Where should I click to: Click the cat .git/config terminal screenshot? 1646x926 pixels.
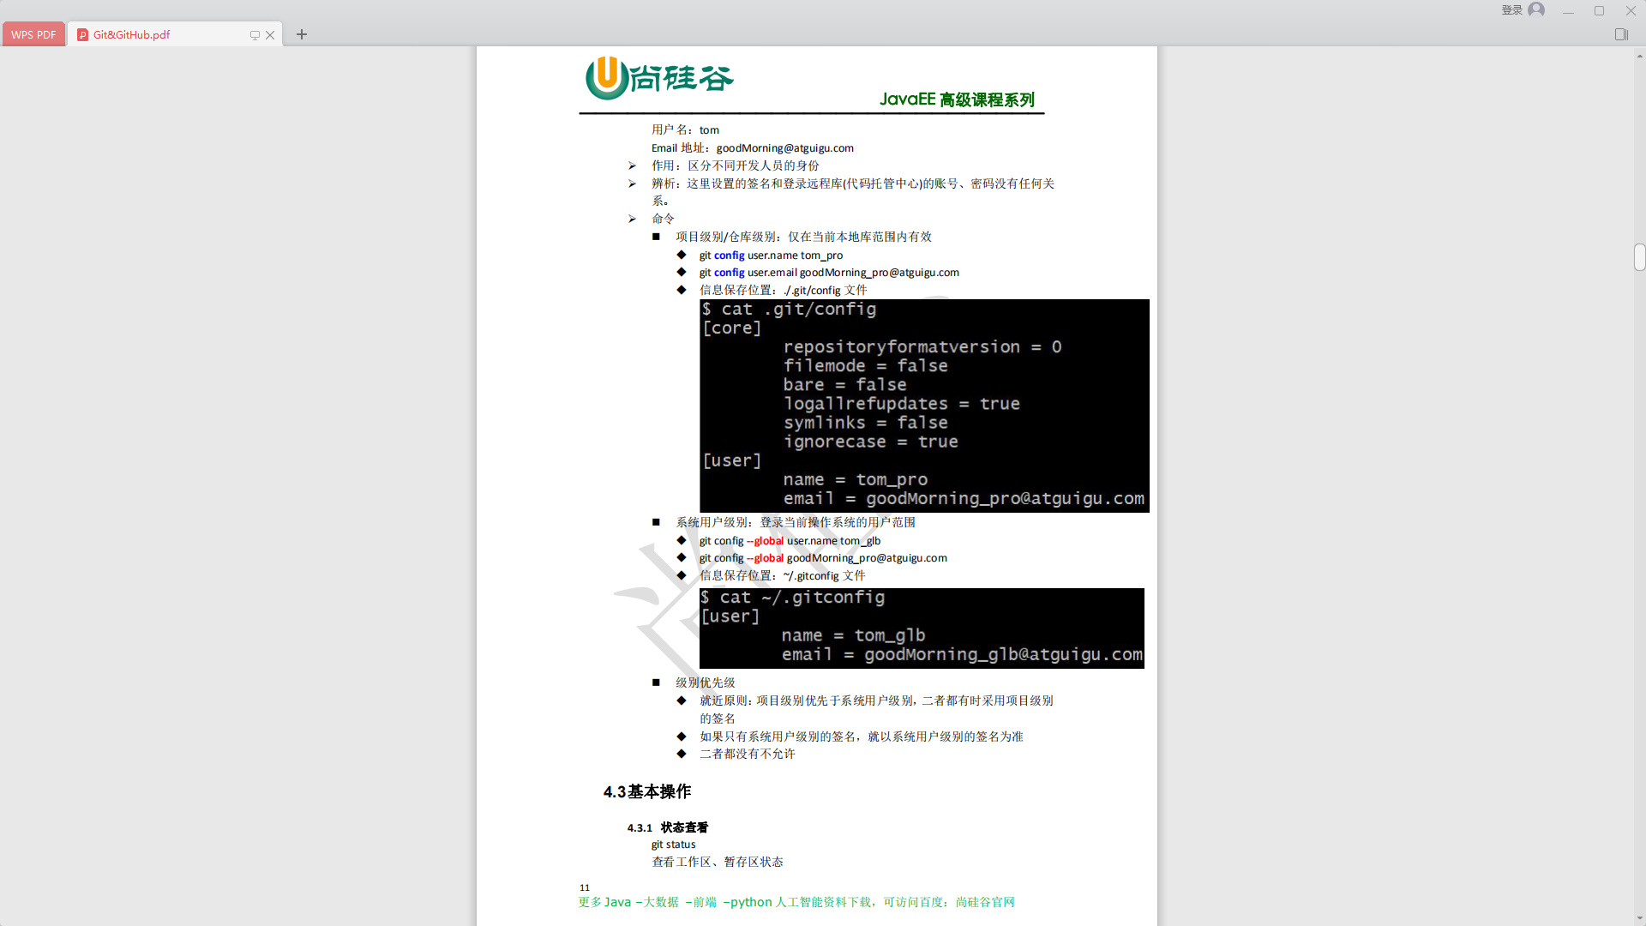(x=924, y=405)
